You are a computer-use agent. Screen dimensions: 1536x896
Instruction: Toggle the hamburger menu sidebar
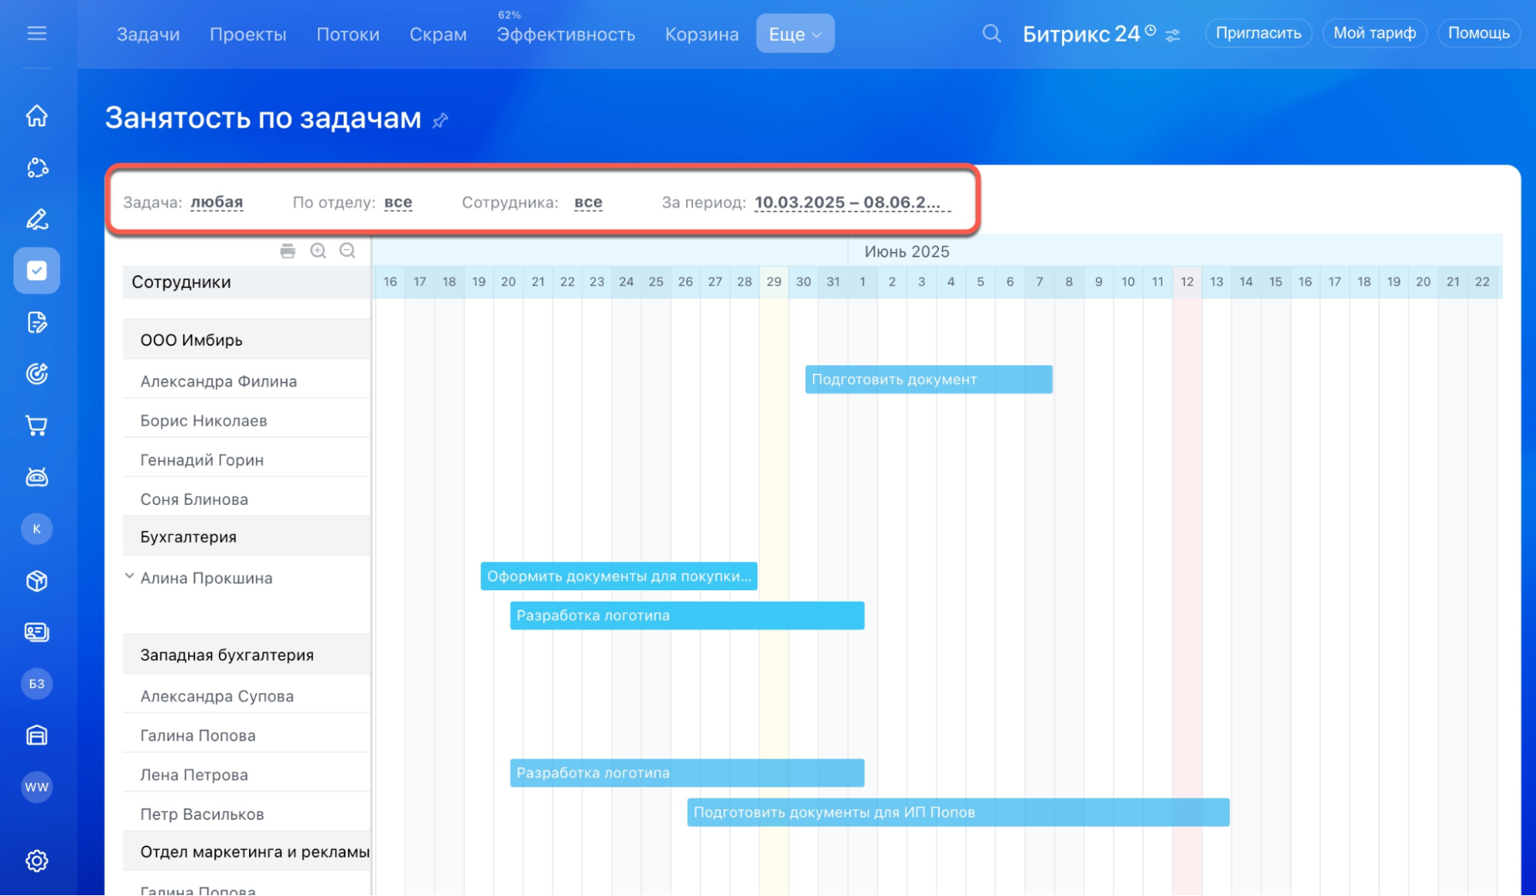(37, 34)
